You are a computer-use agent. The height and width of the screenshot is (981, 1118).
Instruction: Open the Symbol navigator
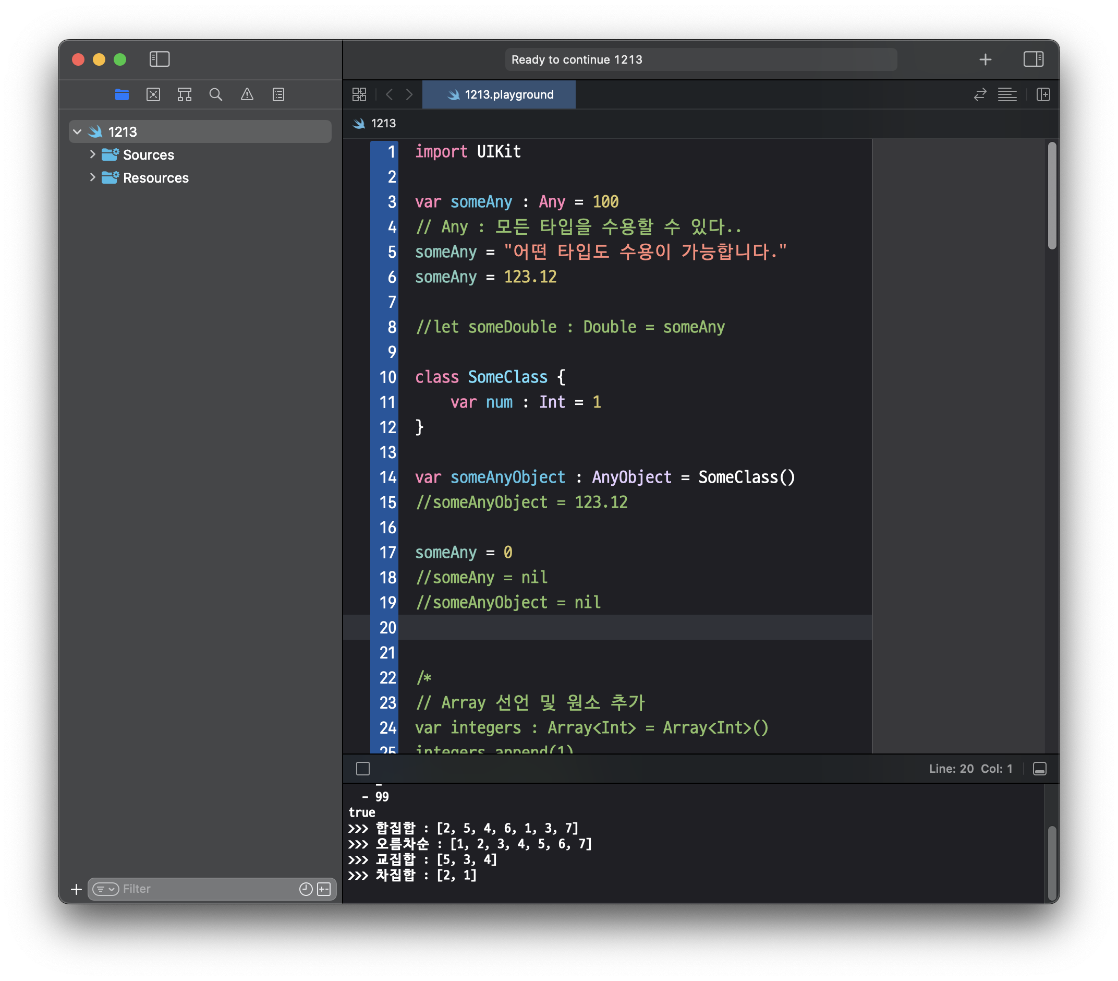point(184,94)
